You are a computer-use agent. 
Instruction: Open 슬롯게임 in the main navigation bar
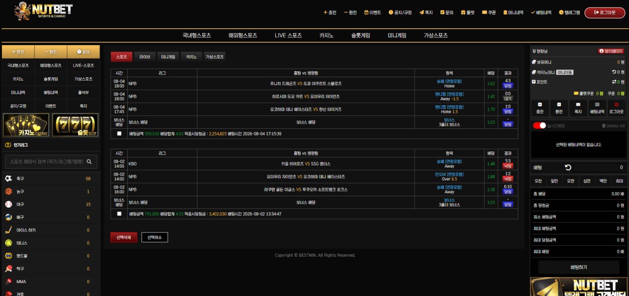(361, 35)
